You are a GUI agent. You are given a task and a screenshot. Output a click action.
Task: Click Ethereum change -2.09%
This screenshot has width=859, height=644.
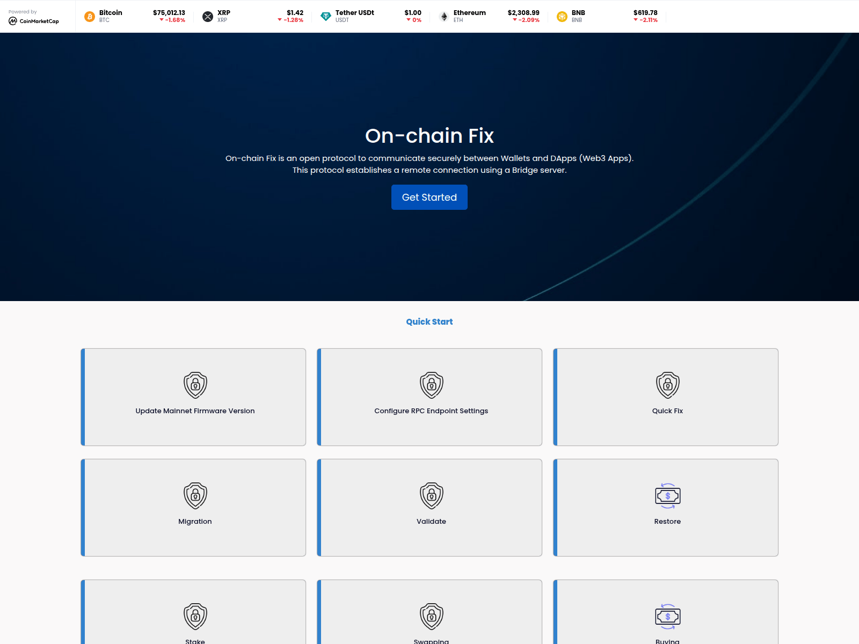coord(526,20)
